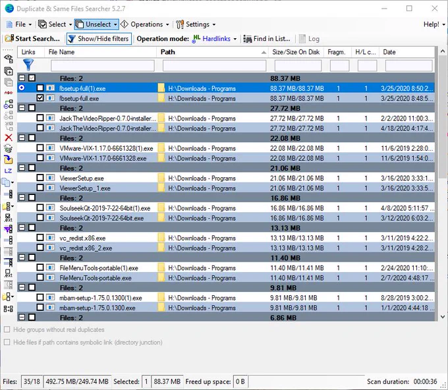448x390 pixels.
Task: Collapse the 9.81 MB file group
Action: (22, 287)
